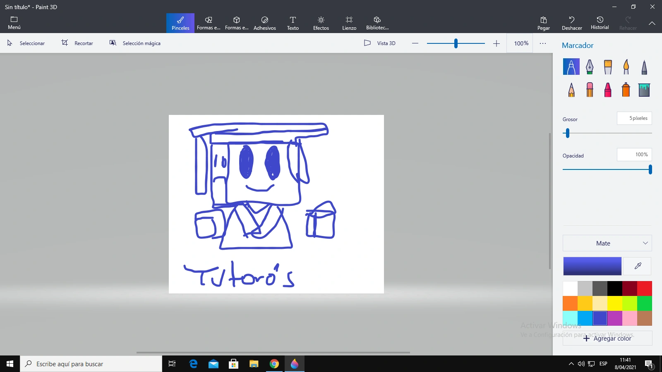Open the Formas 3D panel
Viewport: 662px width, 372px height.
tap(237, 23)
